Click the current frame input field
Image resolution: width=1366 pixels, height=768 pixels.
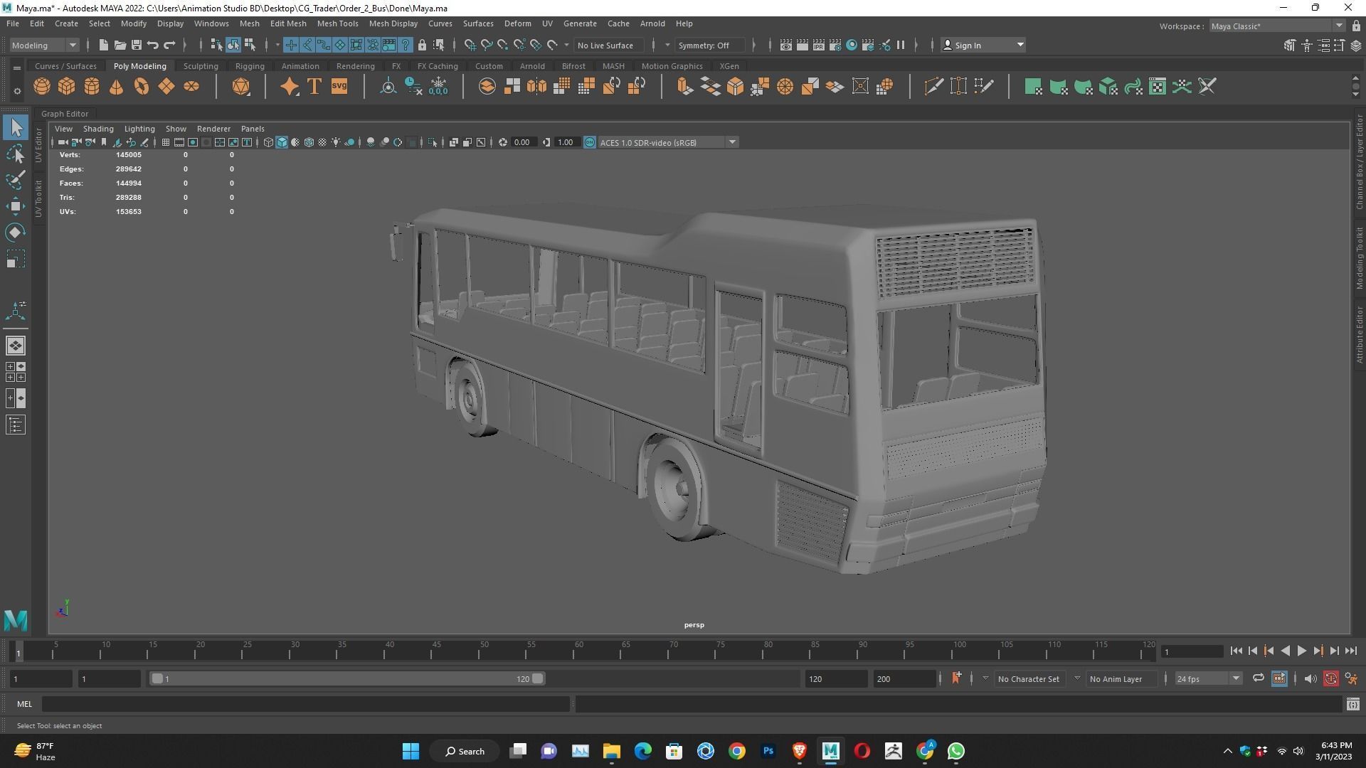[x=1192, y=651]
